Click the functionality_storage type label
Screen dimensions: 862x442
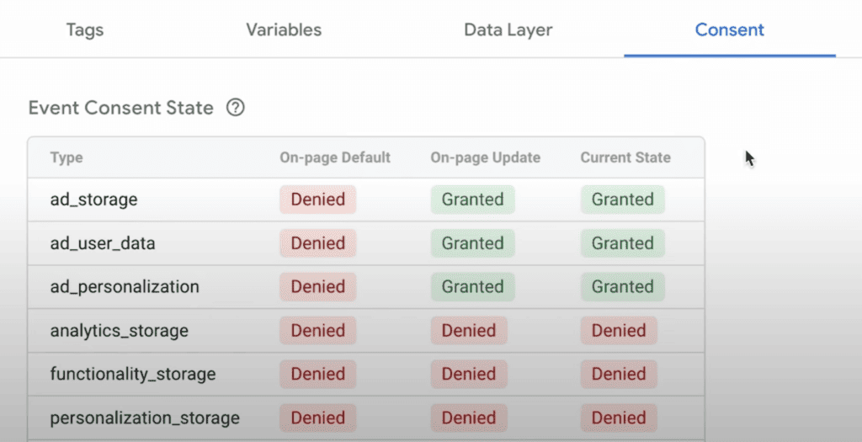(133, 374)
